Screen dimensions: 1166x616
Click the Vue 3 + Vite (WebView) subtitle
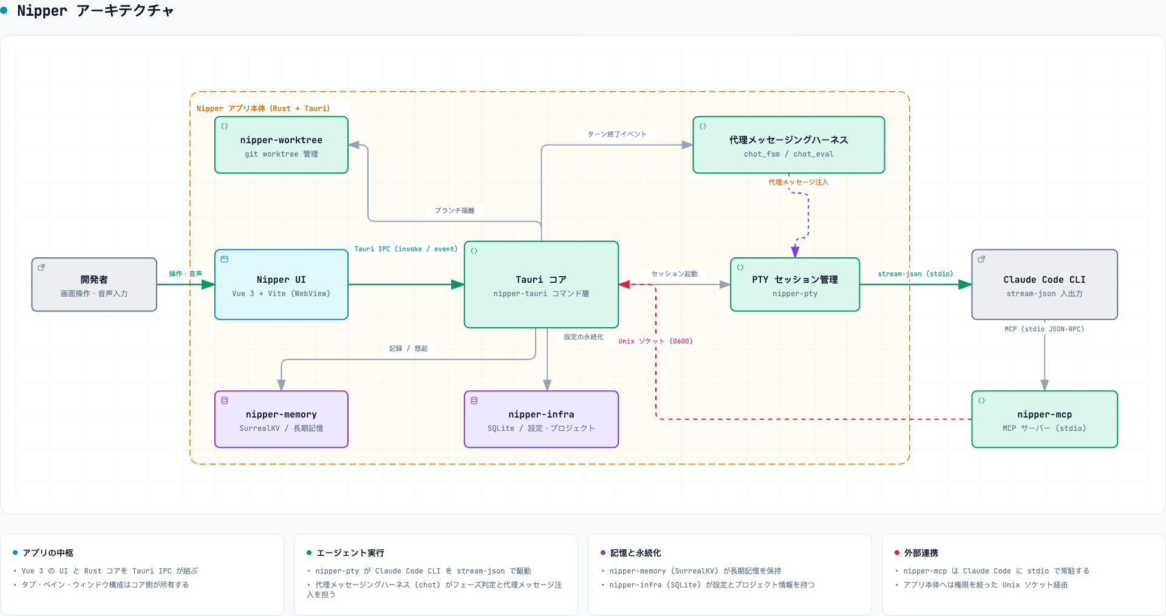coord(281,294)
